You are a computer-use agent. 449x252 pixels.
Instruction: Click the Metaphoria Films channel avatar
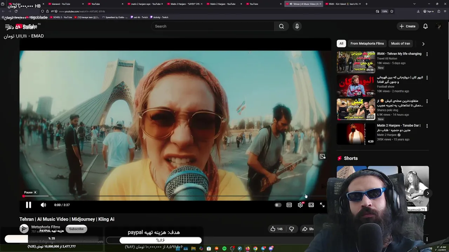pos(24,229)
